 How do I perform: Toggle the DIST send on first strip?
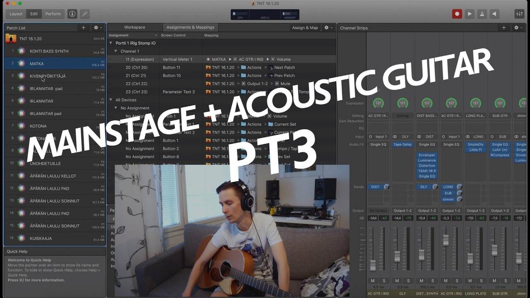click(x=375, y=187)
